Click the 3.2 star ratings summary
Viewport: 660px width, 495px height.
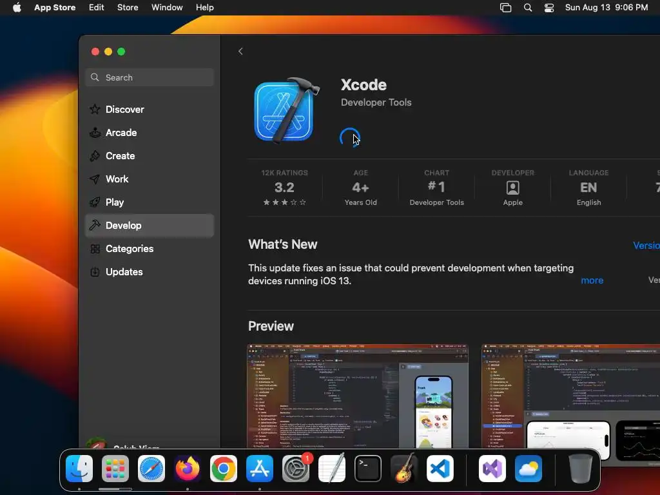tap(284, 188)
